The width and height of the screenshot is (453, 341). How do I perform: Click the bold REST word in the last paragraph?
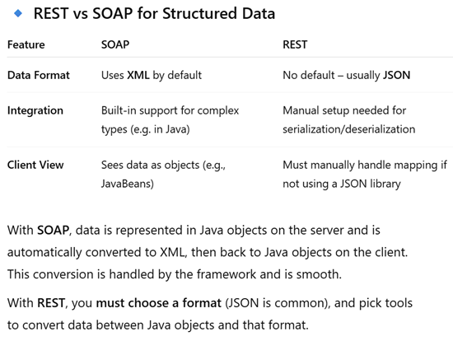(51, 303)
